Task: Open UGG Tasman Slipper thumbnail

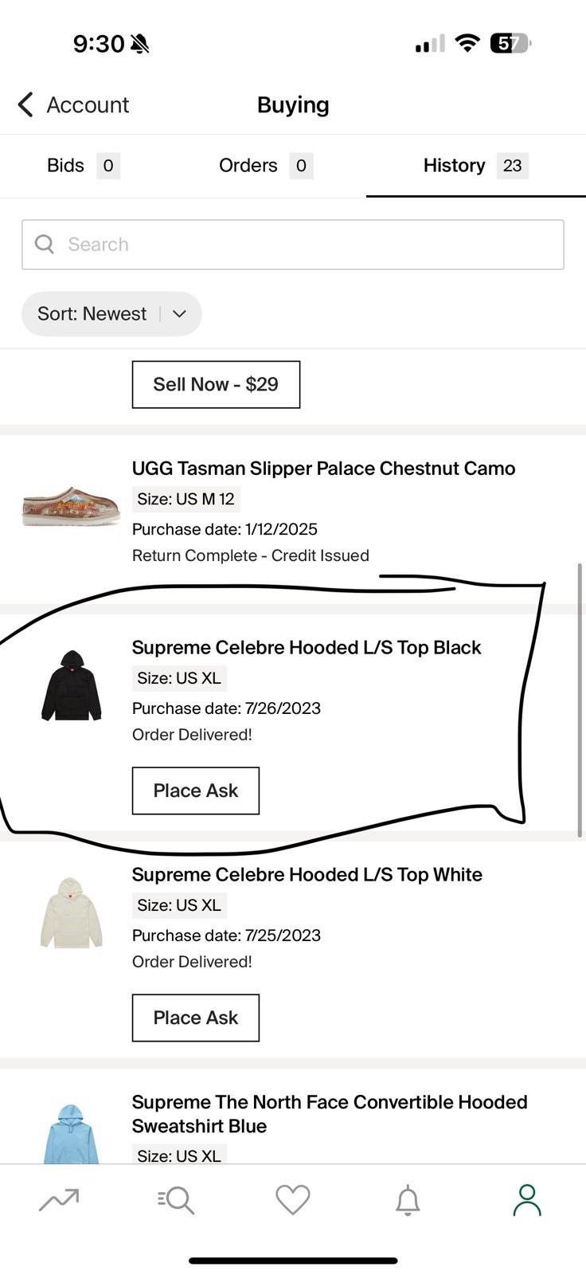Action: coord(71,506)
